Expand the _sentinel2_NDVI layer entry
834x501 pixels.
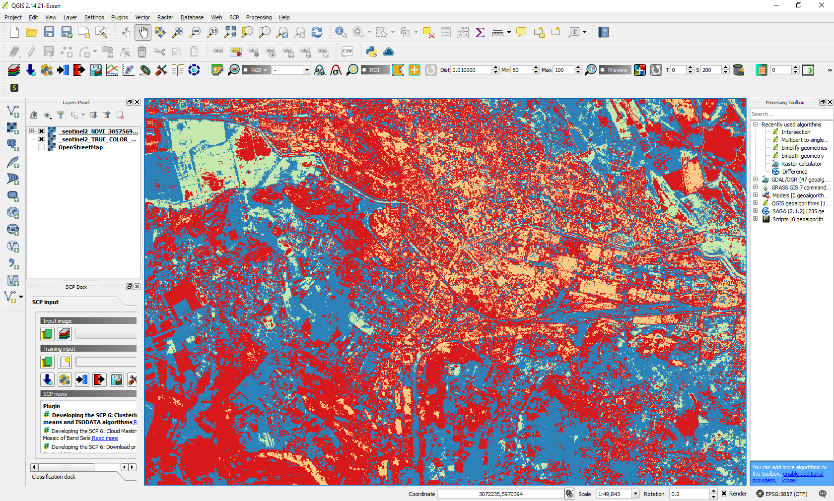[x=32, y=130]
